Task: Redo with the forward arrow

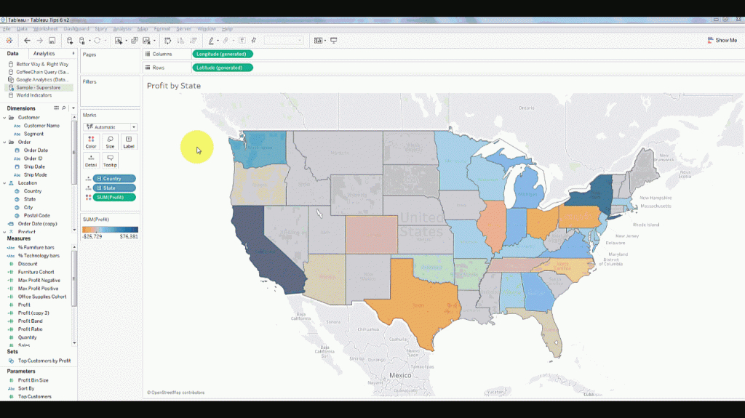Action: (39, 41)
